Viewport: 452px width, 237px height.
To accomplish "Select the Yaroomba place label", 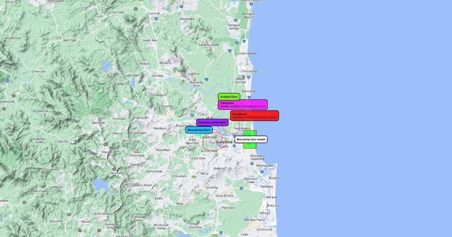I will coord(250,71).
